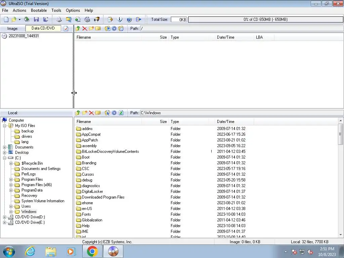Open the Windows Start button
The width and height of the screenshot is (344, 258).
click(9, 252)
